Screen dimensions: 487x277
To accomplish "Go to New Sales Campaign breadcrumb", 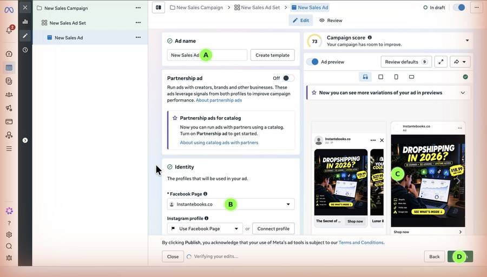I will [x=196, y=8].
